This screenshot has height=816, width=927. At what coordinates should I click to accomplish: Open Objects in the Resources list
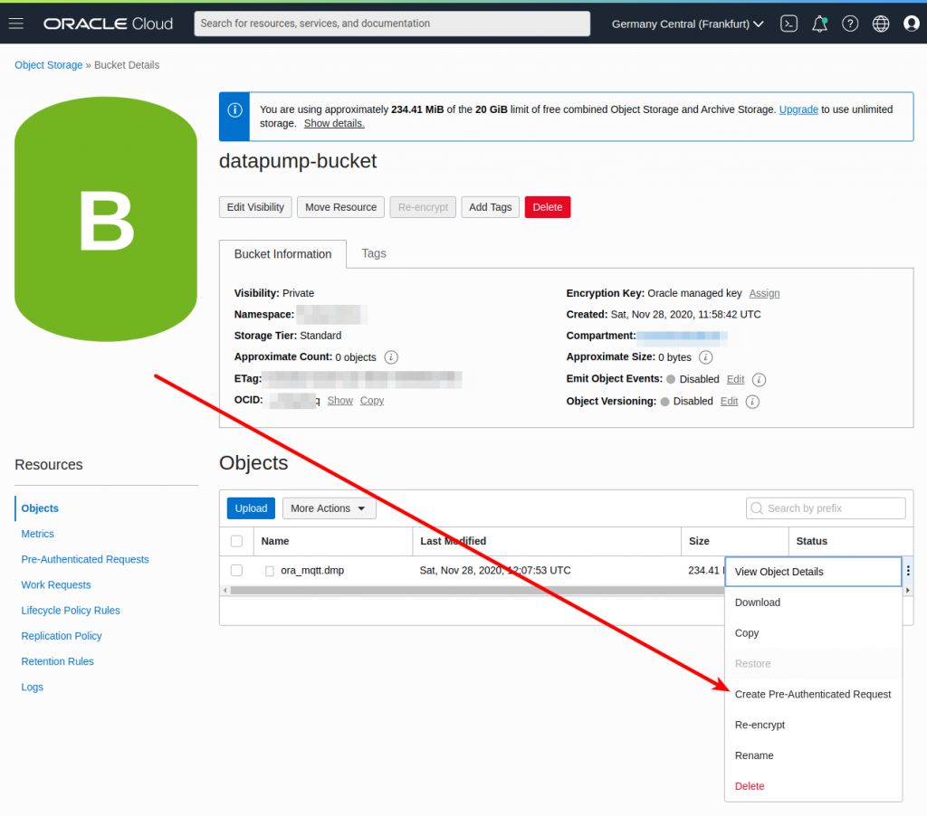40,508
